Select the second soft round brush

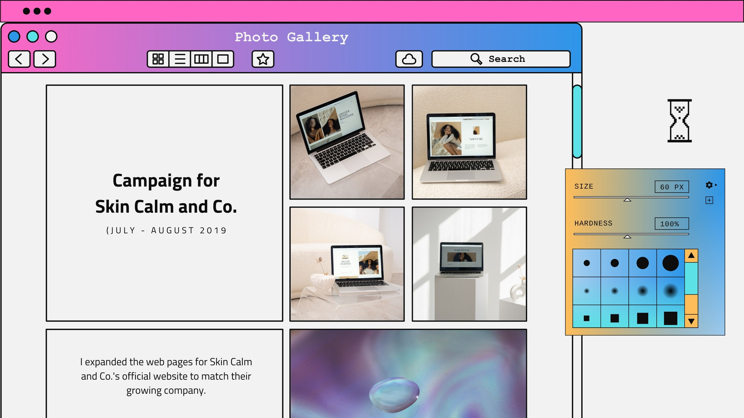pos(615,291)
